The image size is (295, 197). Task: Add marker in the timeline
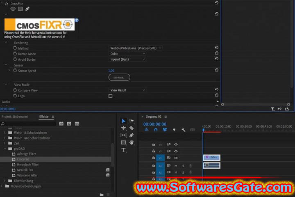point(174,130)
